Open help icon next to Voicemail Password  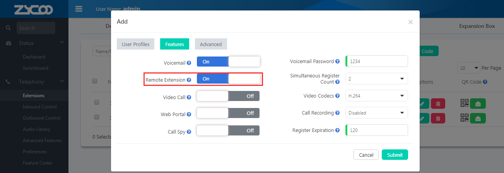[x=337, y=61]
